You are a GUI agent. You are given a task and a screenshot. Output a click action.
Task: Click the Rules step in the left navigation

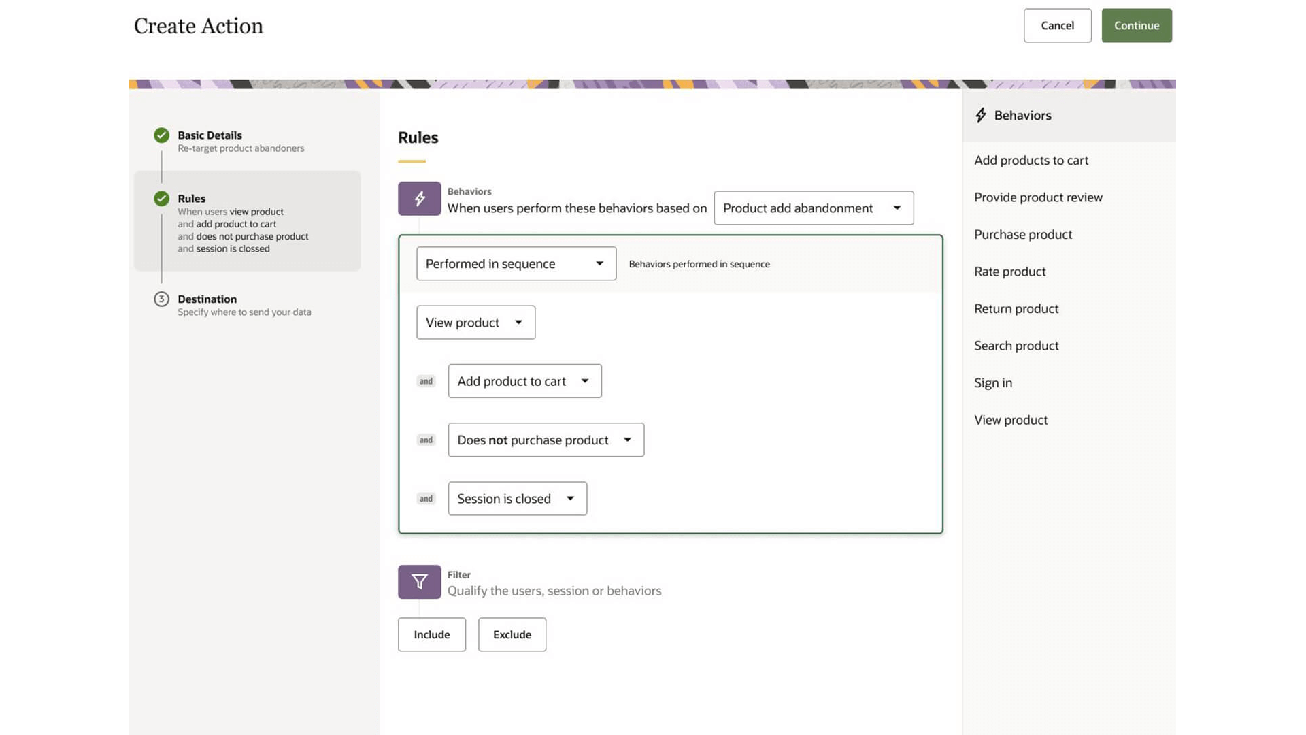point(191,199)
